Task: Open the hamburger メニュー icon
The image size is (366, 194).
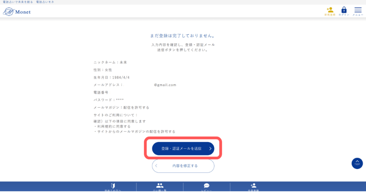Action: pyautogui.click(x=358, y=10)
